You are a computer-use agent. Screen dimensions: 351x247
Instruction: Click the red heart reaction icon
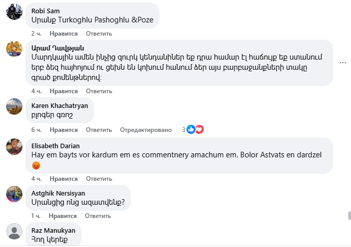click(199, 130)
